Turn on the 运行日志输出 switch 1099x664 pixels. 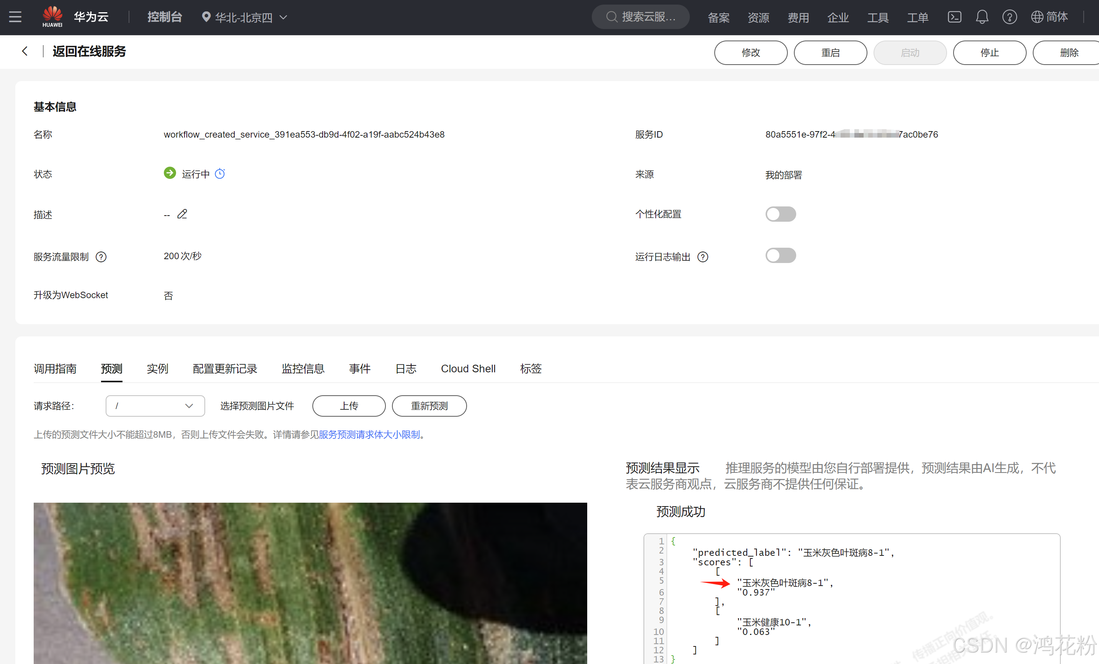[x=780, y=256]
